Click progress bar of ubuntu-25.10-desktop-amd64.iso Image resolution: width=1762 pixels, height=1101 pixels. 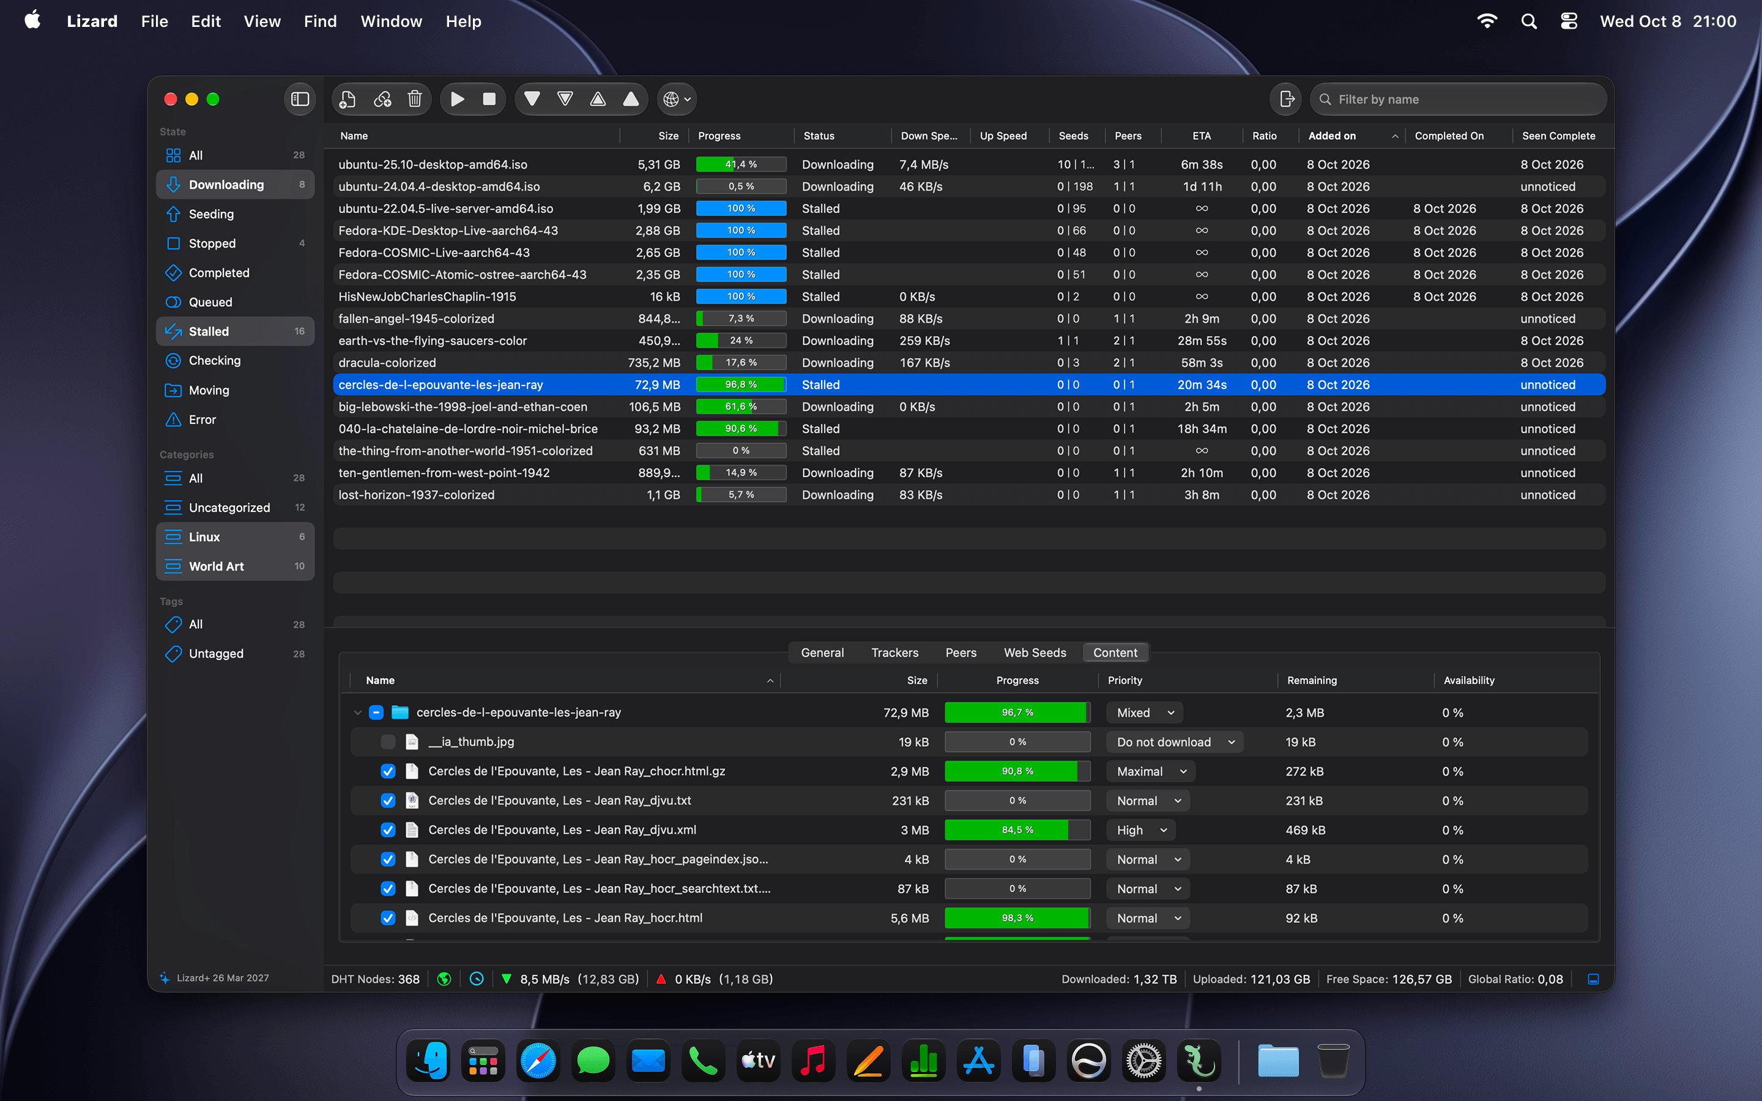click(742, 165)
